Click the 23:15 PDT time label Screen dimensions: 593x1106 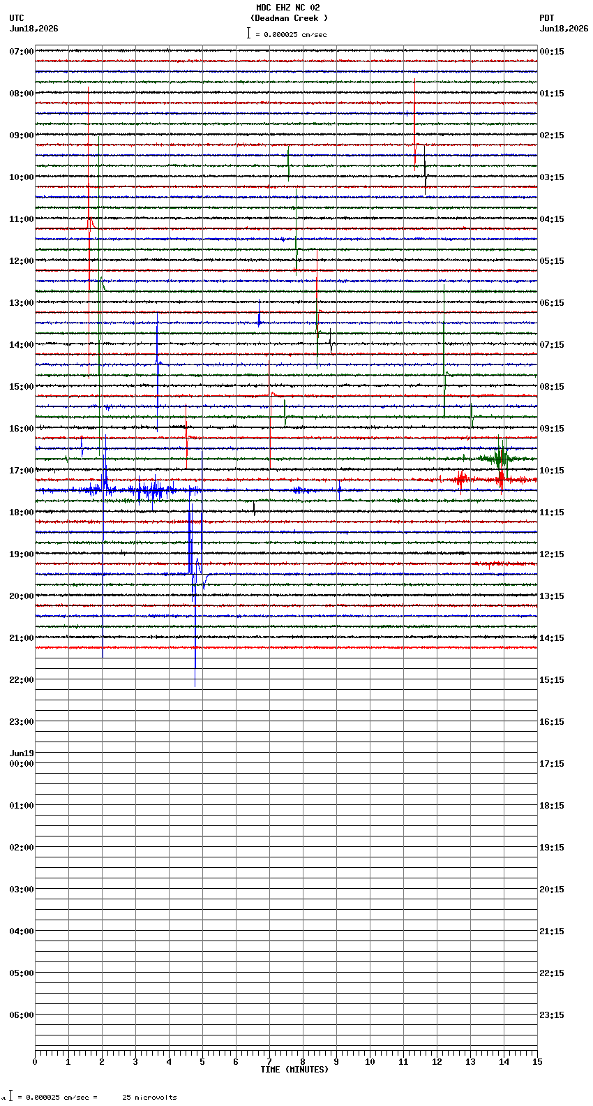pyautogui.click(x=552, y=1015)
